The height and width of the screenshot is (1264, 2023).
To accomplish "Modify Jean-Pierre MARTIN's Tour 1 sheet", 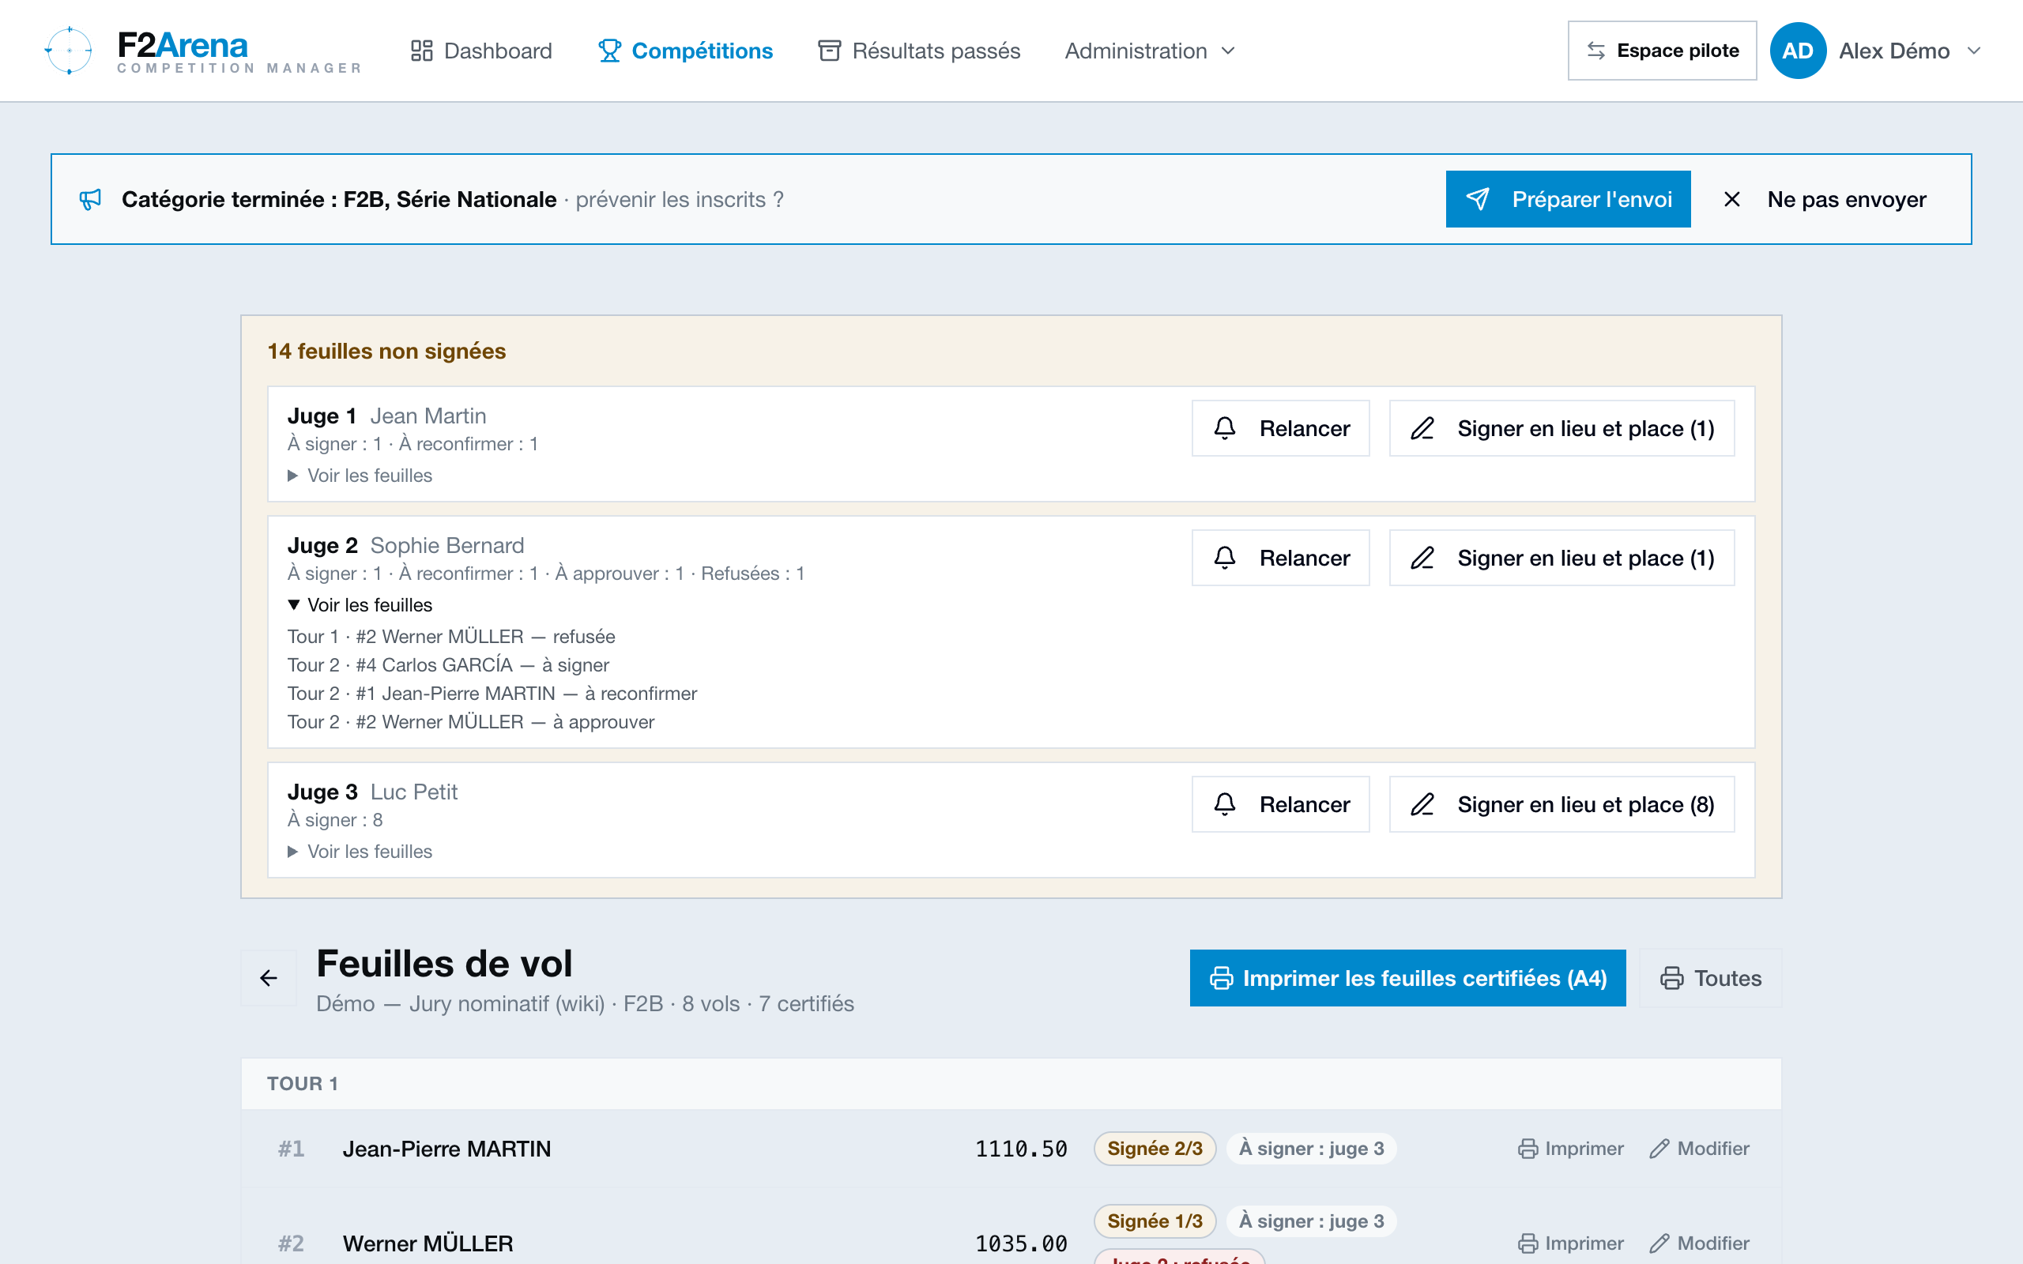I will (1700, 1149).
